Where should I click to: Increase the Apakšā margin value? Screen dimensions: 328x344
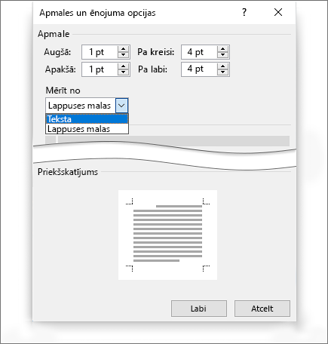click(x=123, y=66)
